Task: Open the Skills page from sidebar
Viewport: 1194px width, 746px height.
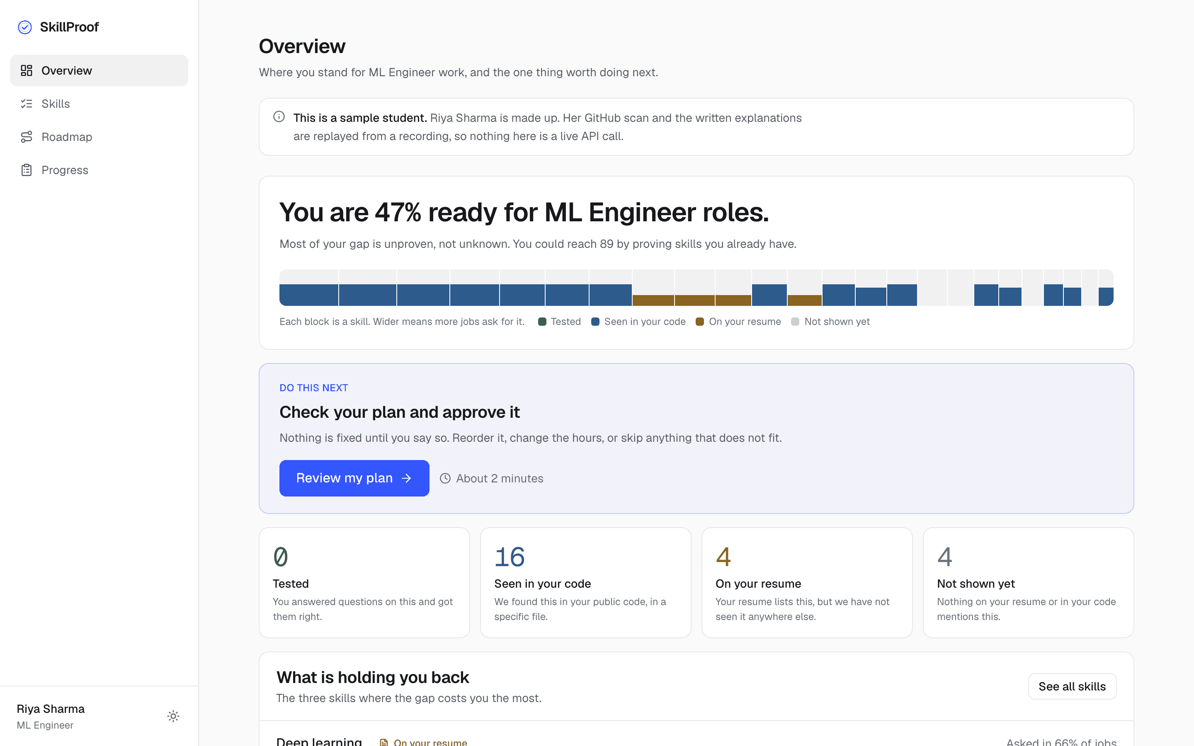Action: [99, 104]
